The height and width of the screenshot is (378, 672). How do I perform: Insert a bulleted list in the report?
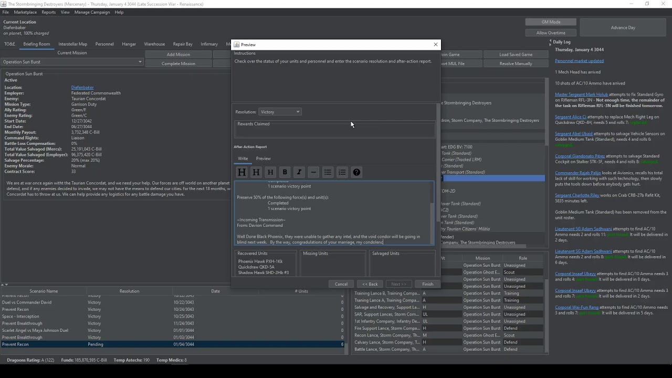pyautogui.click(x=328, y=172)
